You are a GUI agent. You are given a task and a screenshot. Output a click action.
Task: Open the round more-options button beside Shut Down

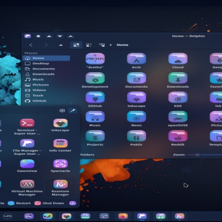point(73,203)
